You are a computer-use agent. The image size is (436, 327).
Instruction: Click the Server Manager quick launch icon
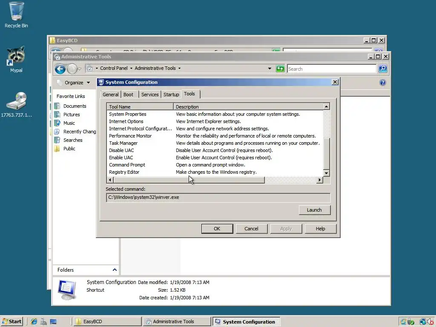(x=43, y=321)
